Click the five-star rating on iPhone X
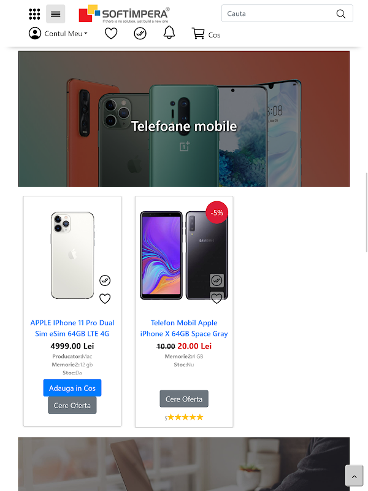The height and width of the screenshot is (491, 368). click(184, 417)
